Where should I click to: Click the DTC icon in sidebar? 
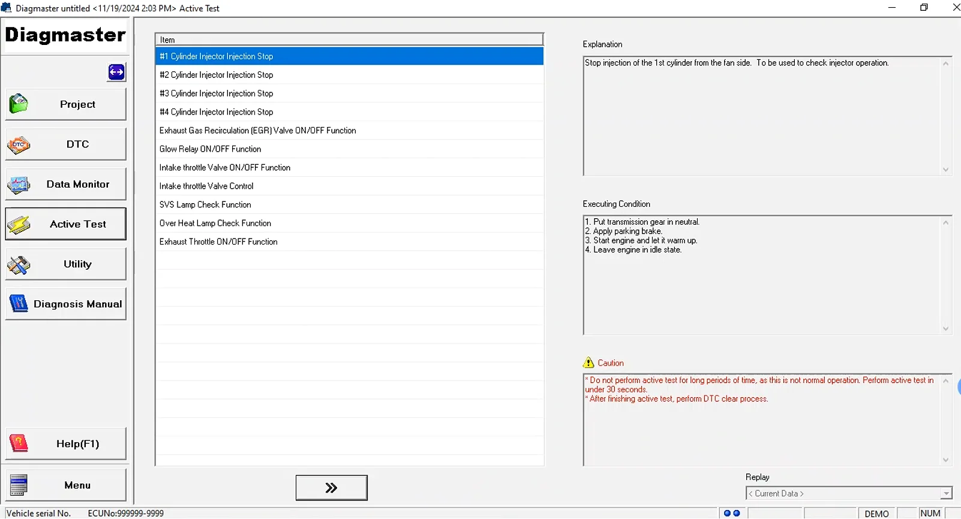click(x=19, y=144)
